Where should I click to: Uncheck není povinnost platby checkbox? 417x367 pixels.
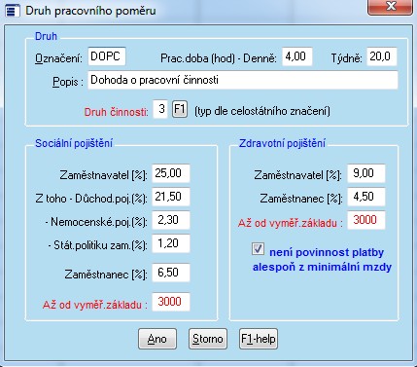point(258,249)
